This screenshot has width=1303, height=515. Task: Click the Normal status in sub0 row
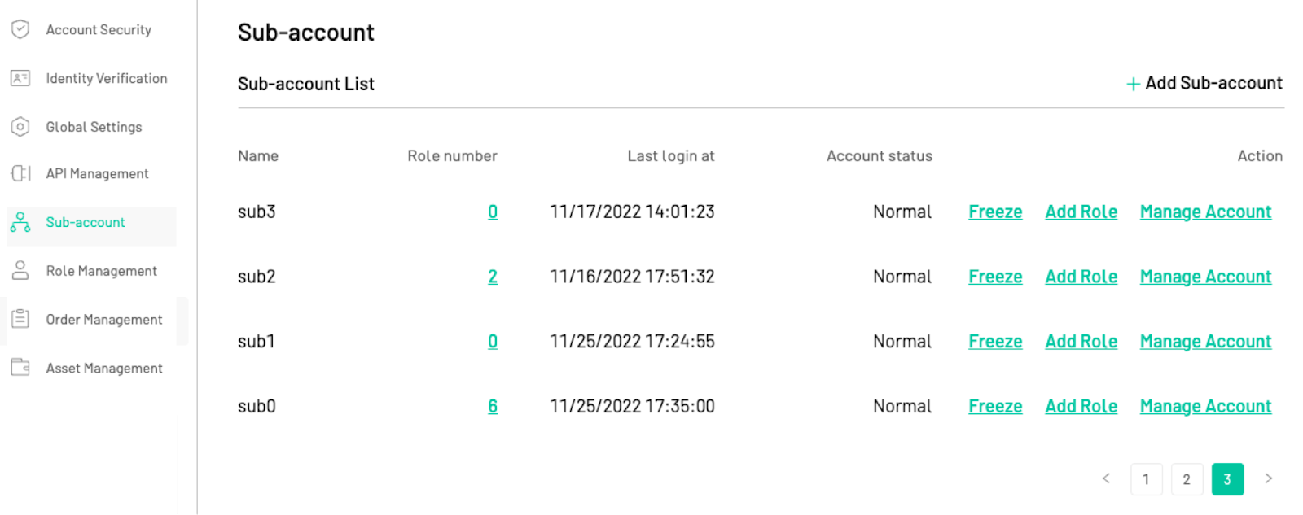click(x=902, y=406)
